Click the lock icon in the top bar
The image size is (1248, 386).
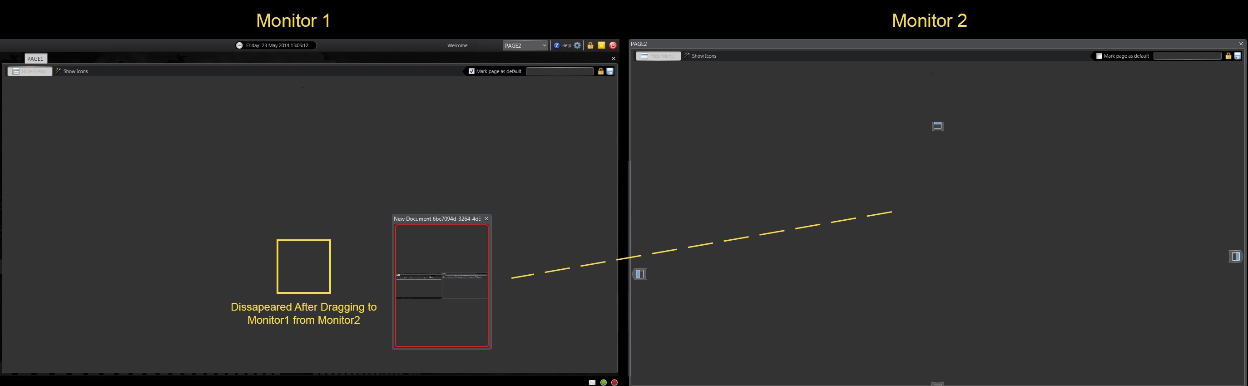coord(590,45)
